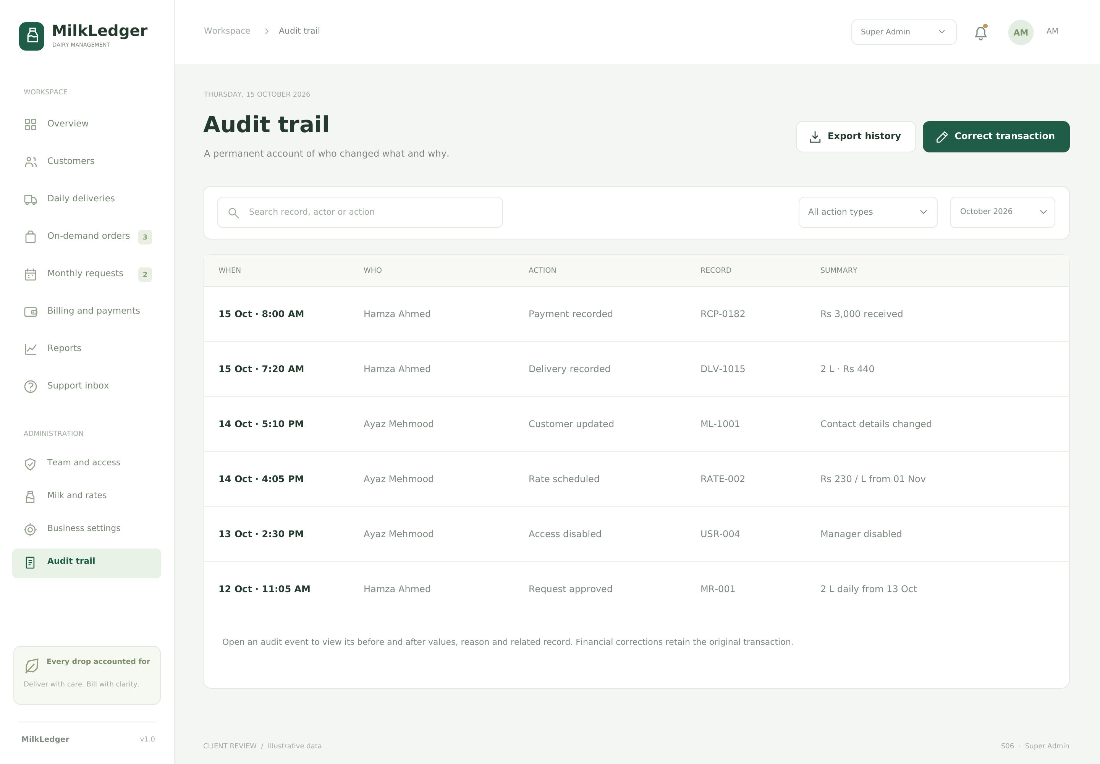The height and width of the screenshot is (764, 1100).
Task: Click the Team and access shield icon
Action: pyautogui.click(x=30, y=464)
